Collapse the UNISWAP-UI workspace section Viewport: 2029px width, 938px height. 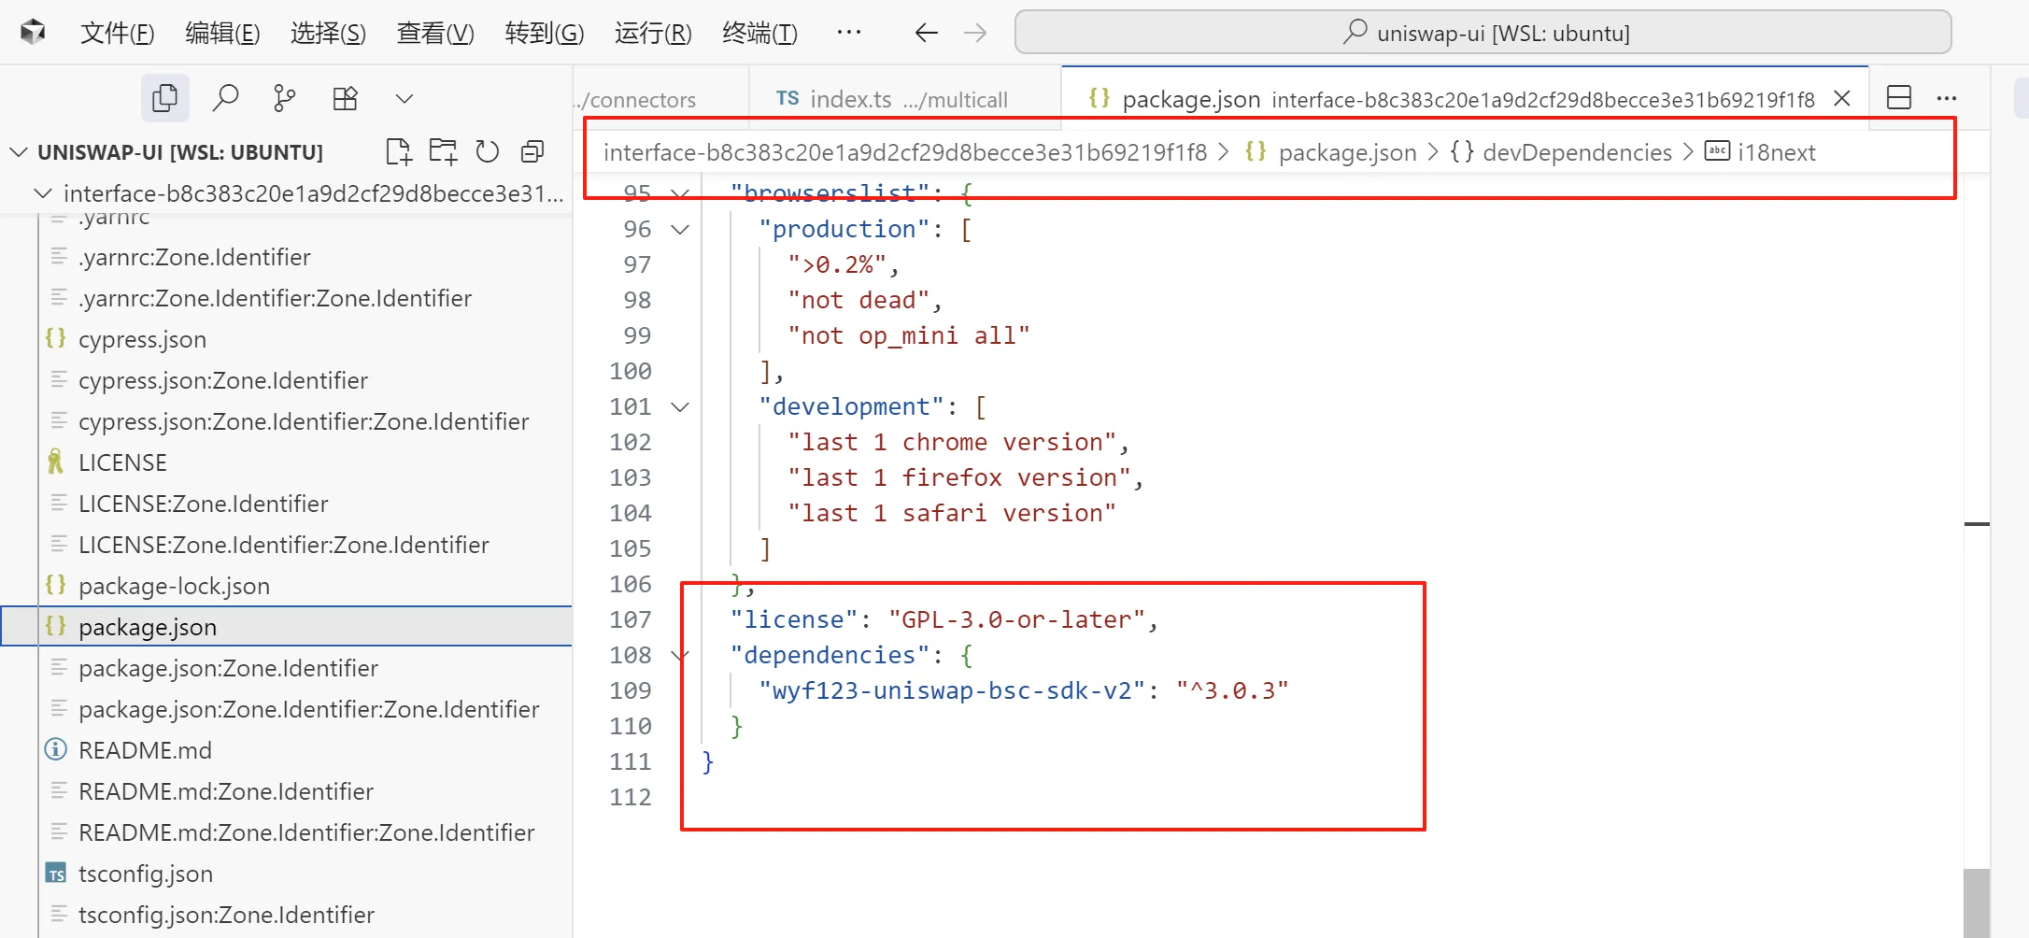click(19, 152)
